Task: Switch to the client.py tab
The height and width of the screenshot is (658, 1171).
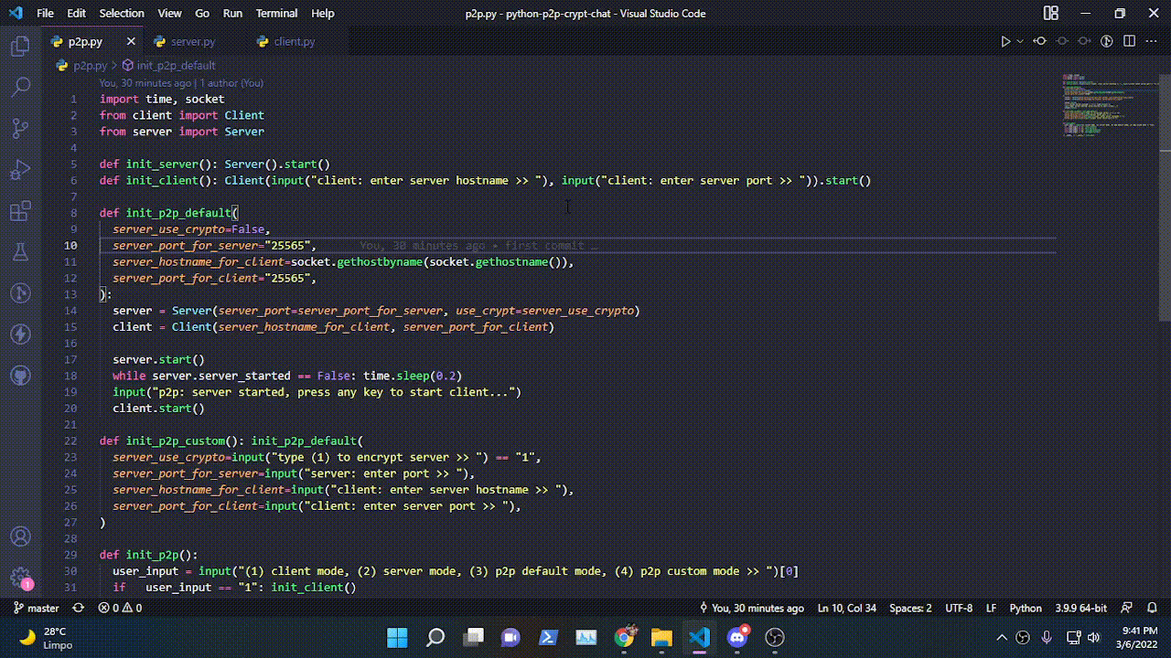Action: 295,41
